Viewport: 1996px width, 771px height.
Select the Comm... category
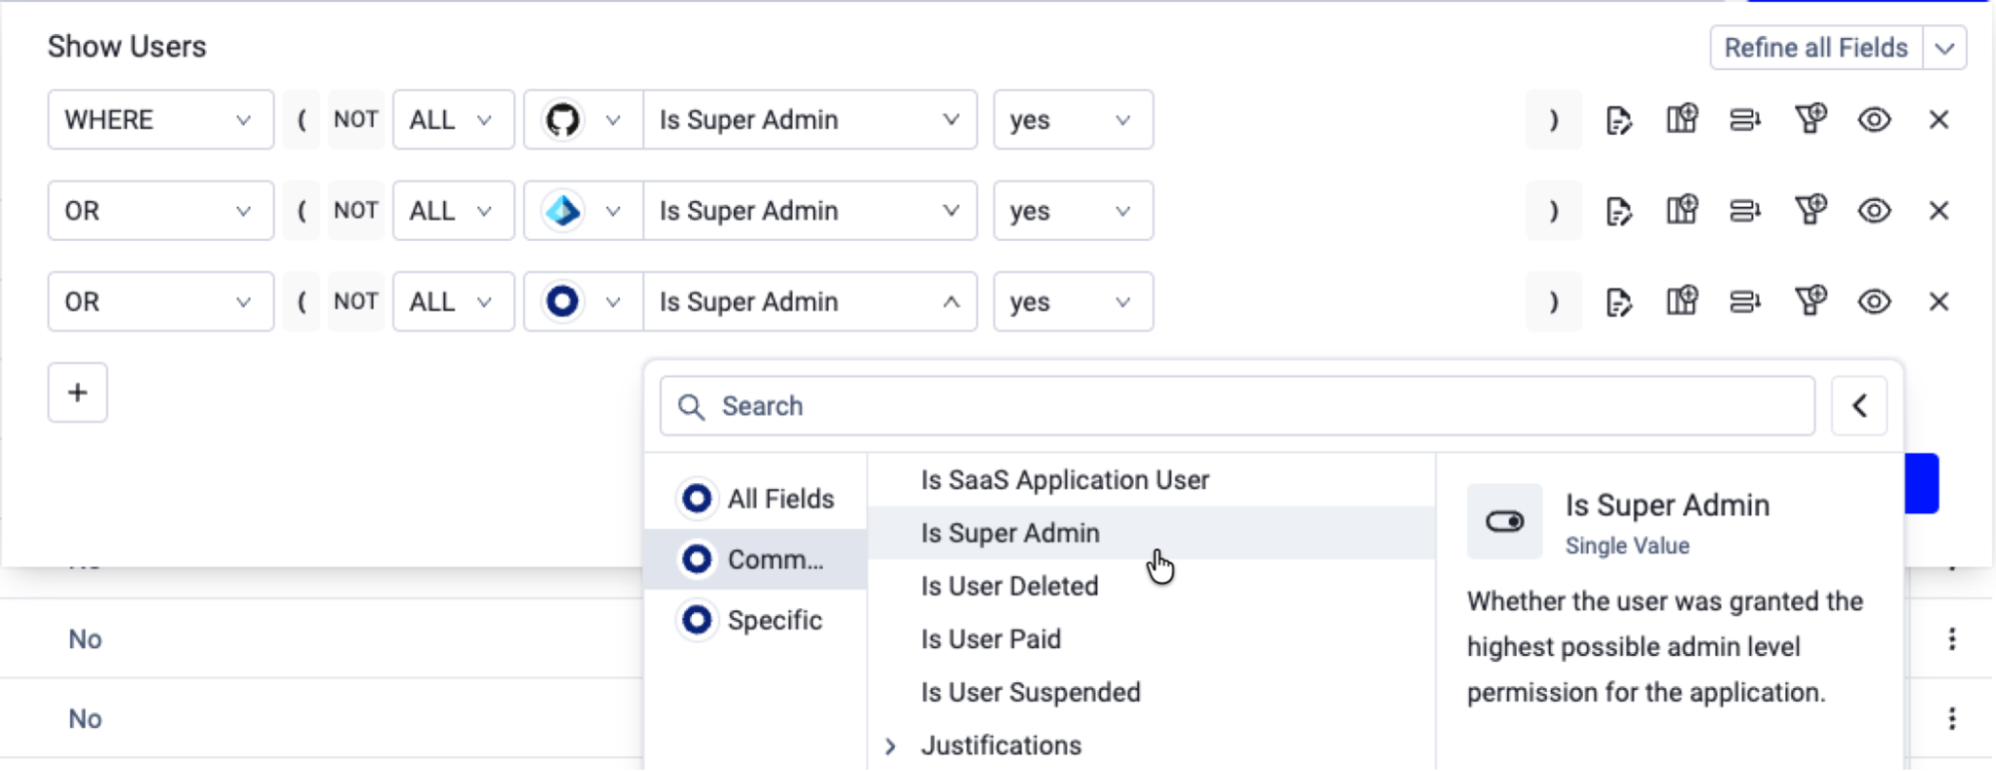(756, 559)
